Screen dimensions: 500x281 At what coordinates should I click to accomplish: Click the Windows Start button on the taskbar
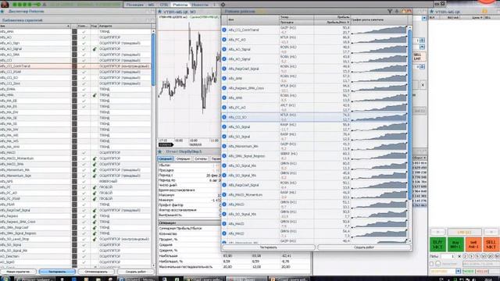pos(5,279)
